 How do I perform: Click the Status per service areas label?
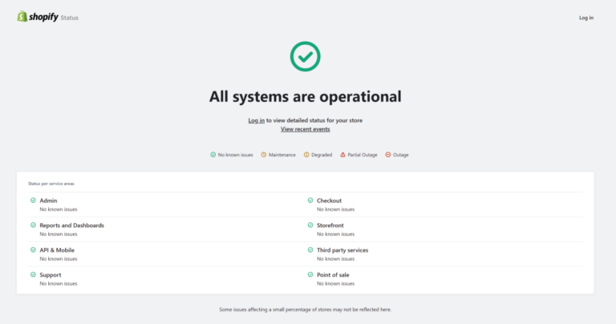(51, 184)
